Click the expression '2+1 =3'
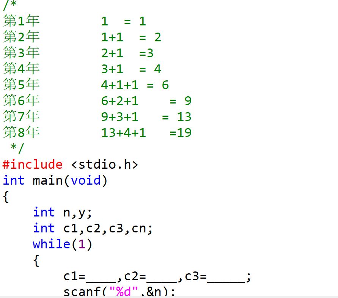338x298 pixels. (x=127, y=53)
